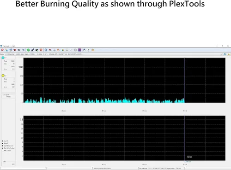Viewport: 231px width, 170px height.
Task: Toggle the first checkbox in graph options list
Action: (3, 141)
